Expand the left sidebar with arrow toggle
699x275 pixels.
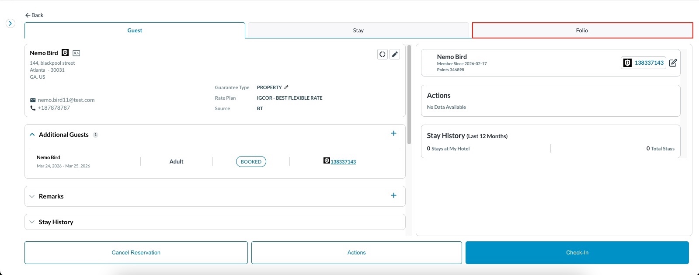point(10,24)
